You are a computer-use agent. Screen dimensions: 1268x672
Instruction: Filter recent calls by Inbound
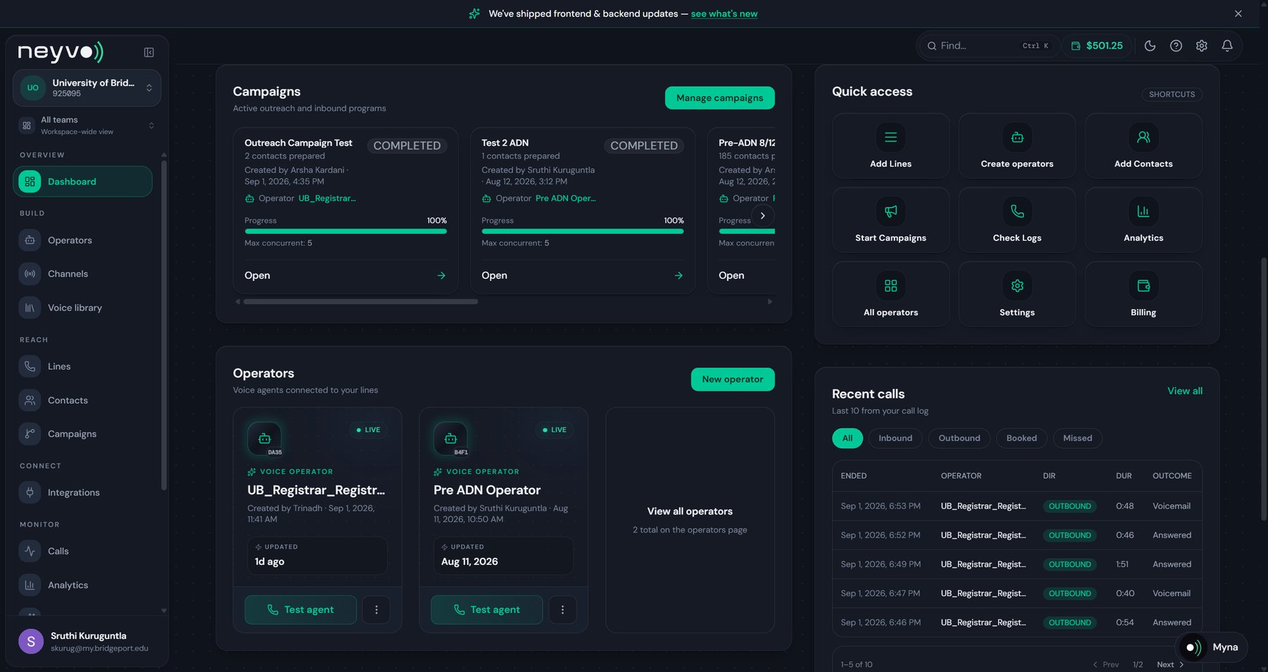click(895, 438)
